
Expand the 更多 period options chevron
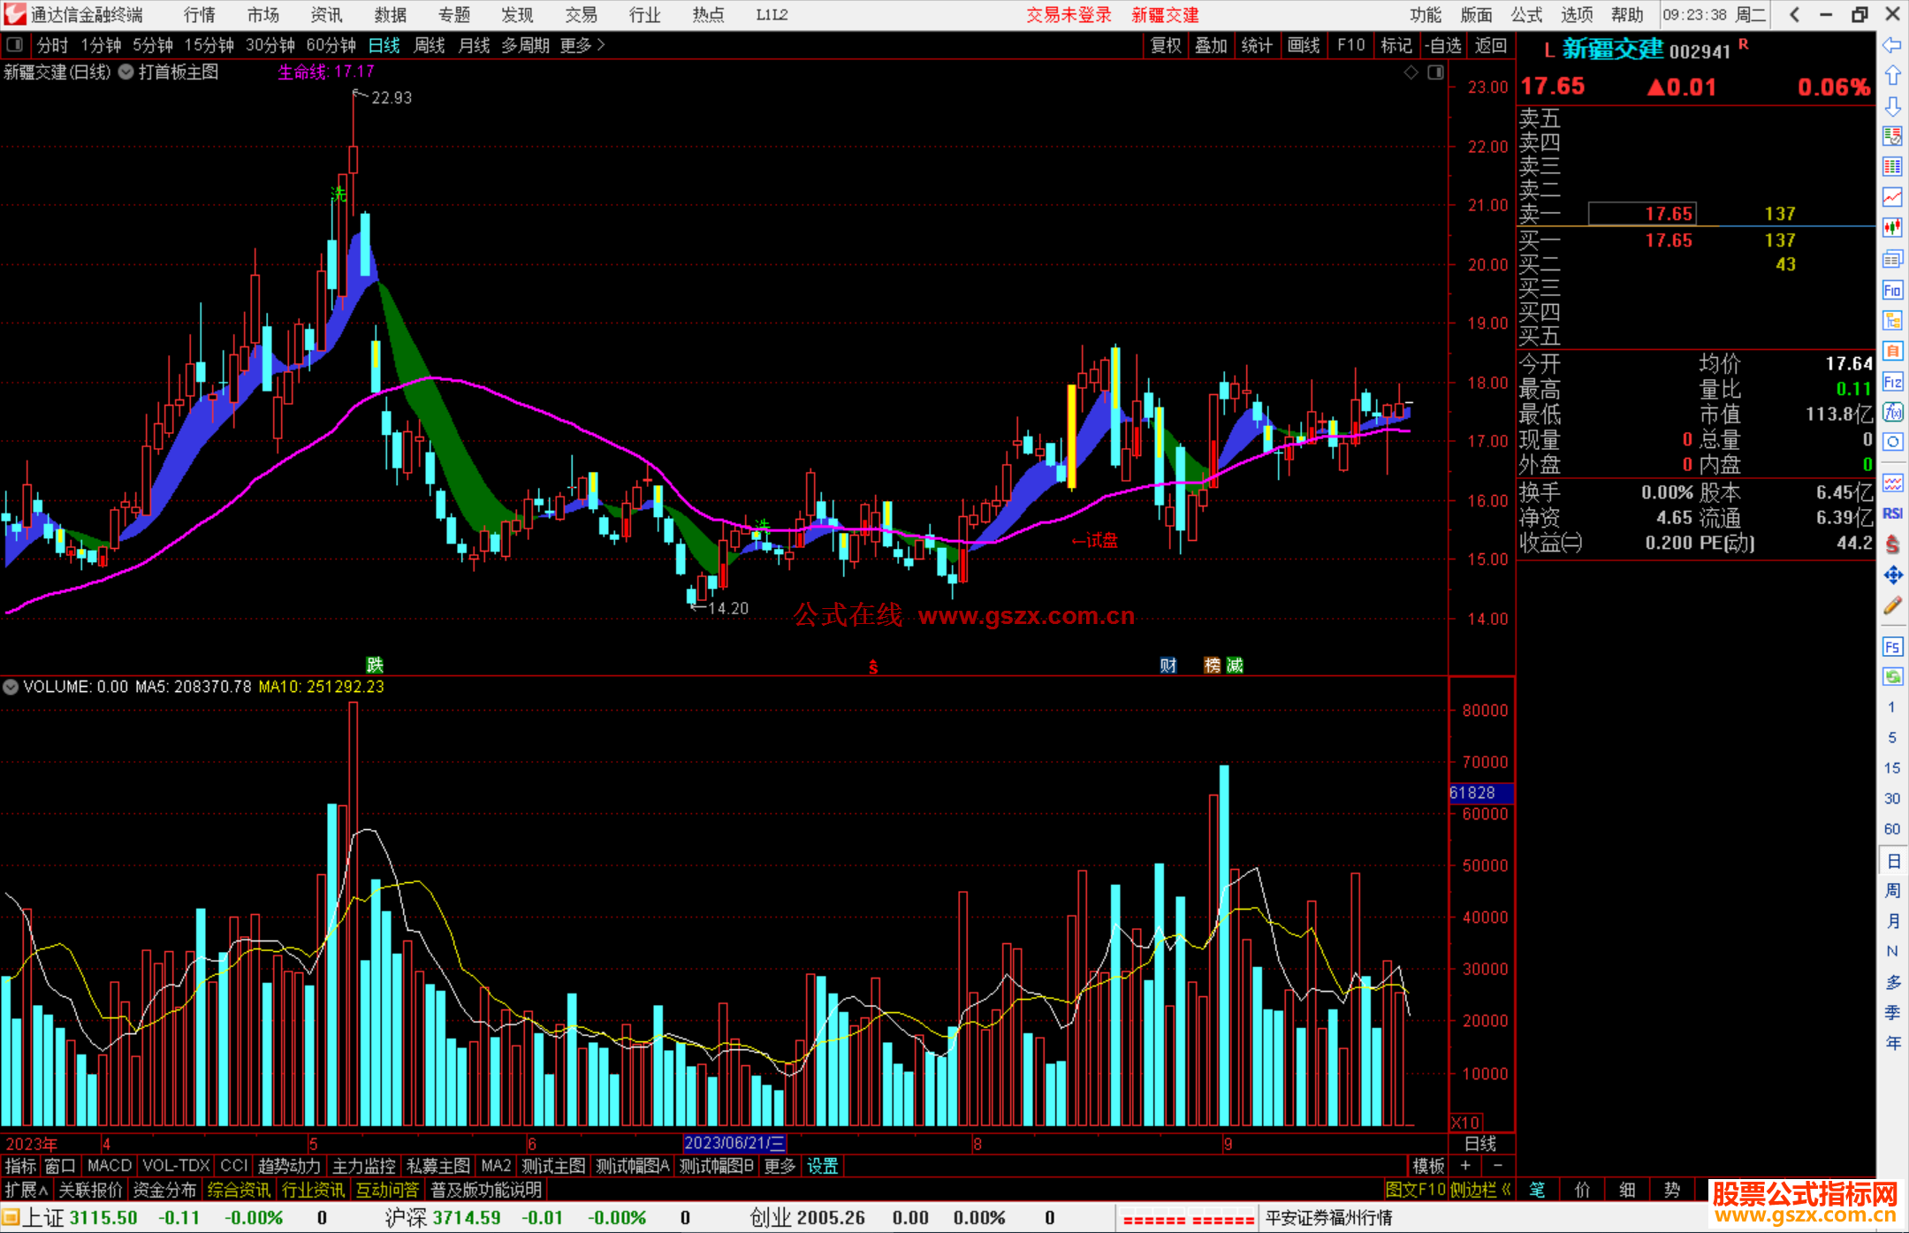[601, 45]
